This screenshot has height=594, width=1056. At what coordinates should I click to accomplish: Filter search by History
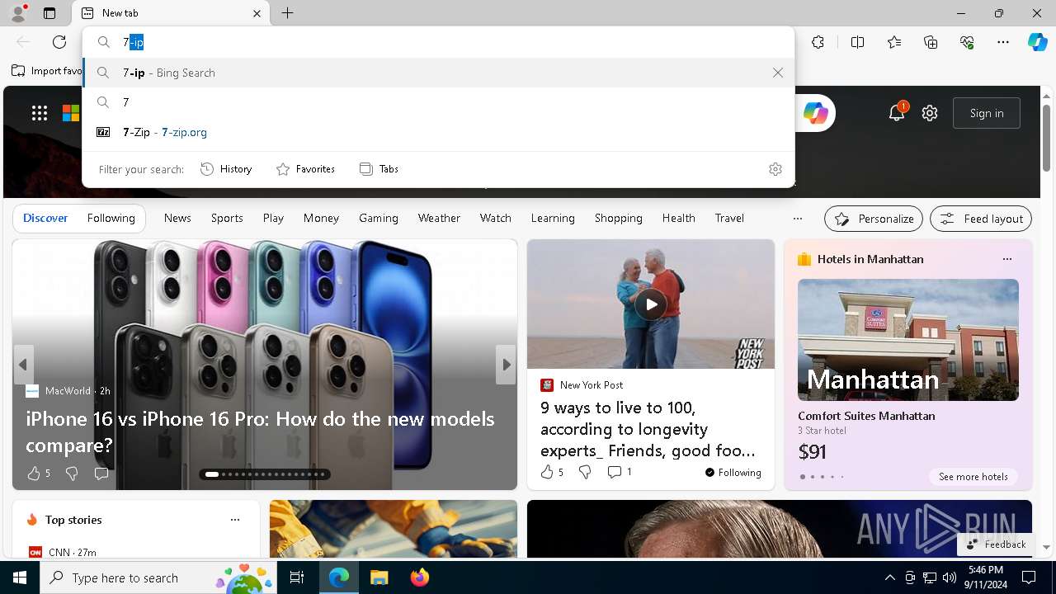tap(226, 169)
